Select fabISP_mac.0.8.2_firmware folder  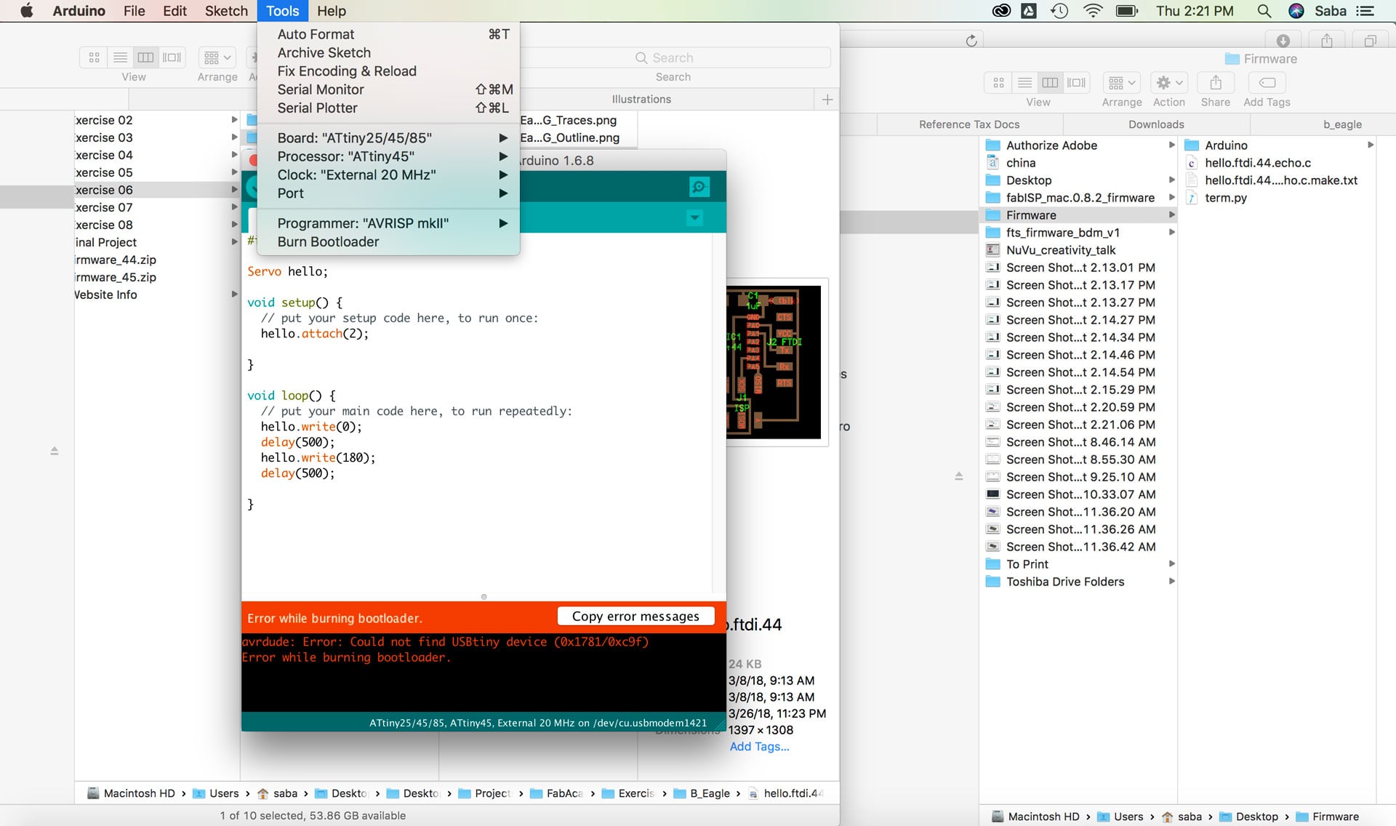click(1080, 198)
